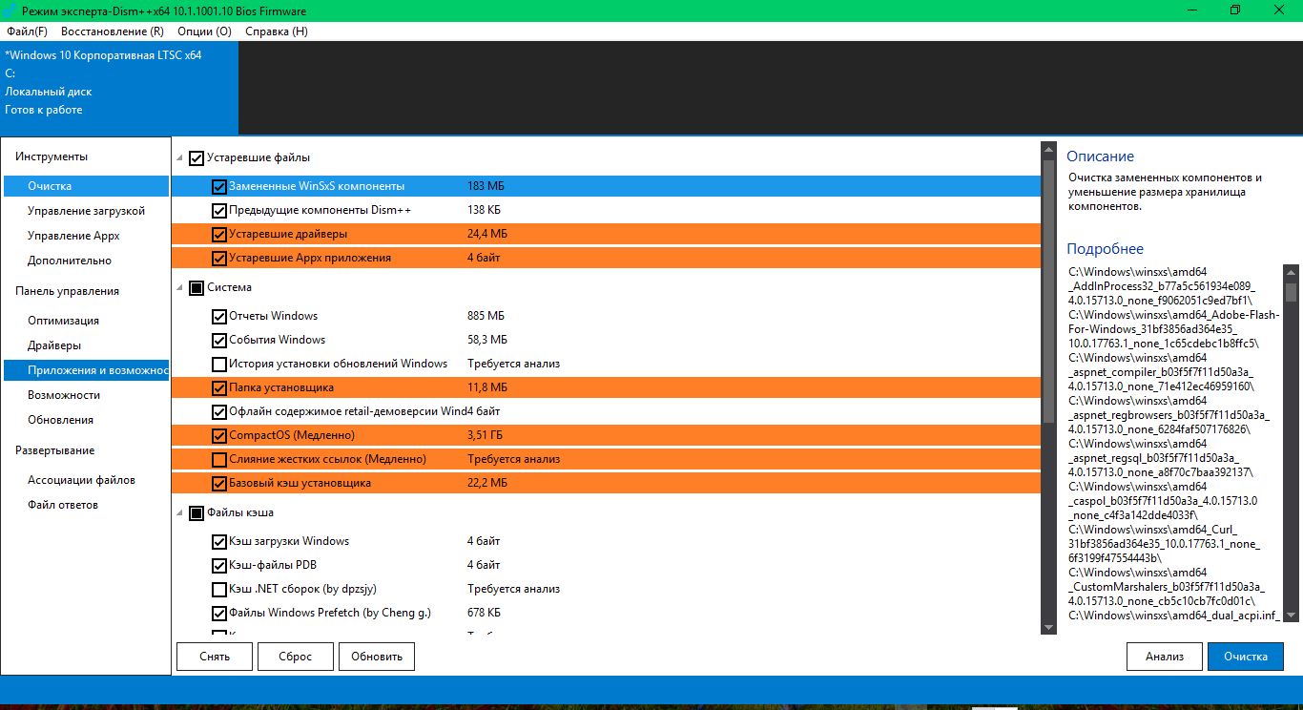
Task: Open Управление загрузкой section
Action: tap(86, 211)
